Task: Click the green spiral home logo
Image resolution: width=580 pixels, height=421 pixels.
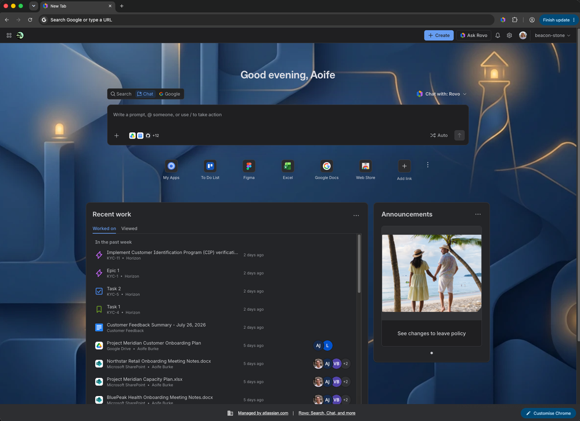Action: (x=20, y=35)
